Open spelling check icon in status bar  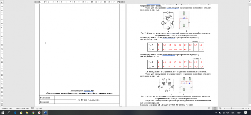point(32,109)
